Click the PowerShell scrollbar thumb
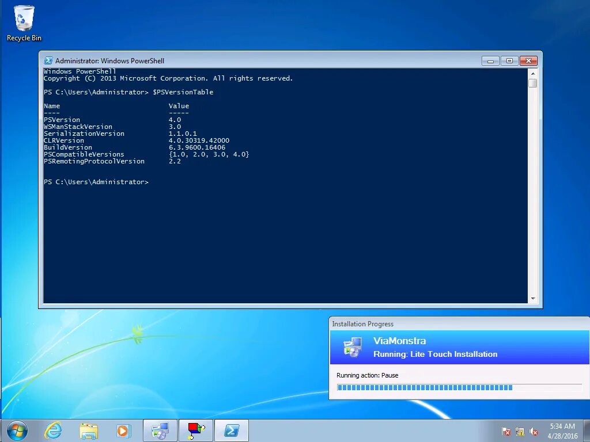 coord(533,83)
